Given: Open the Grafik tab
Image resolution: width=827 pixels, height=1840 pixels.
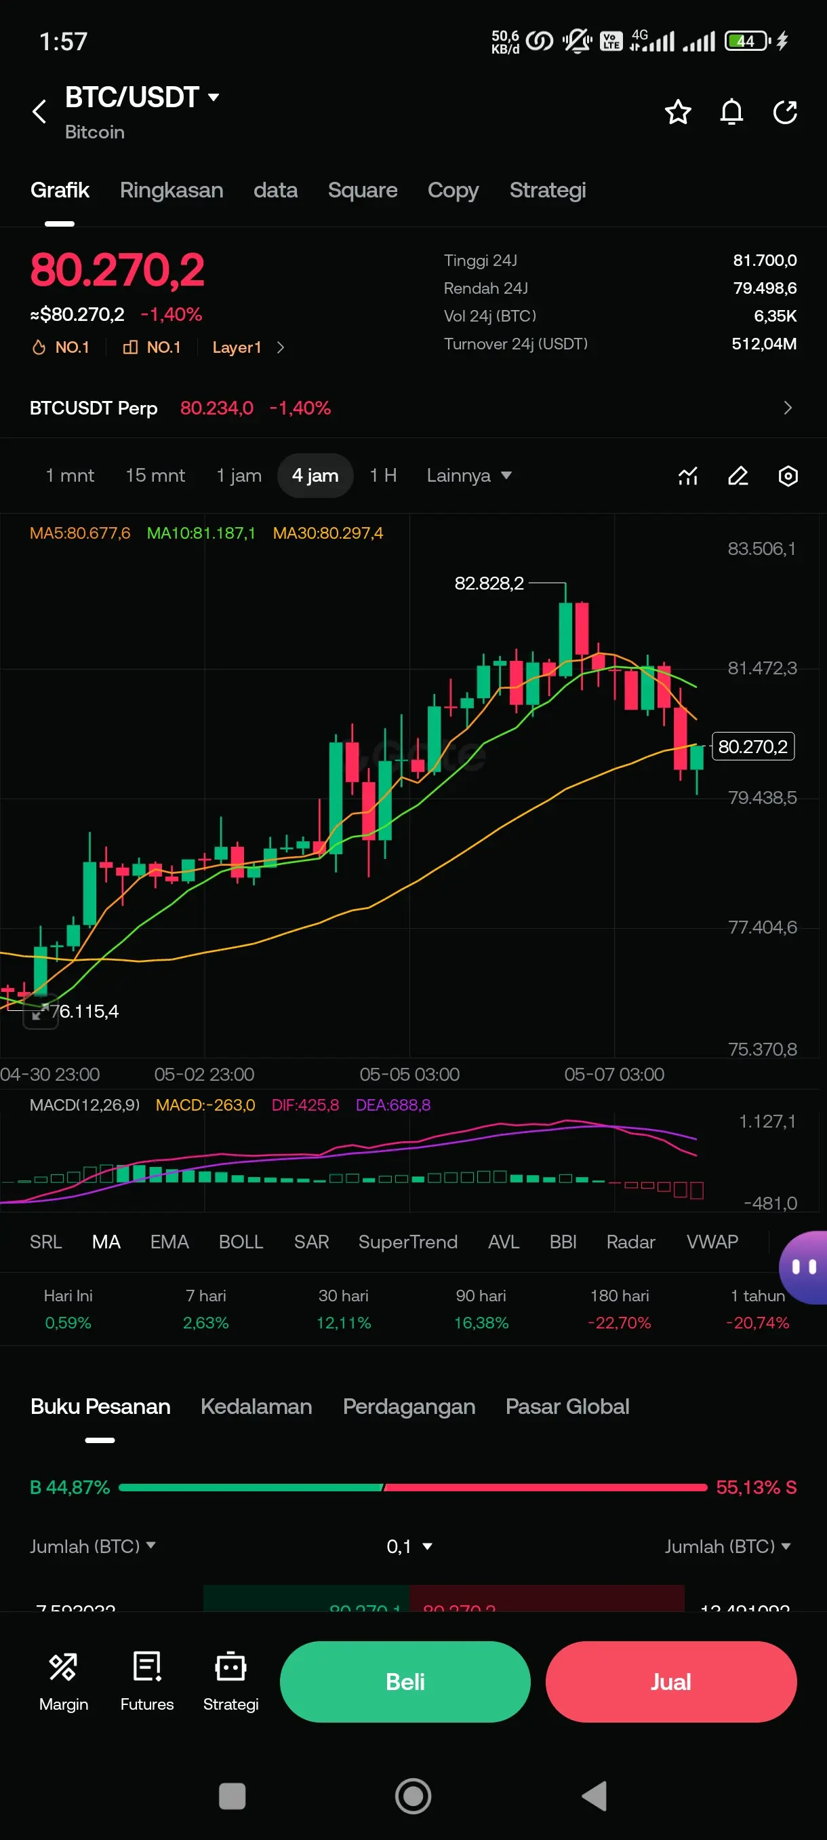Looking at the screenshot, I should (x=60, y=190).
